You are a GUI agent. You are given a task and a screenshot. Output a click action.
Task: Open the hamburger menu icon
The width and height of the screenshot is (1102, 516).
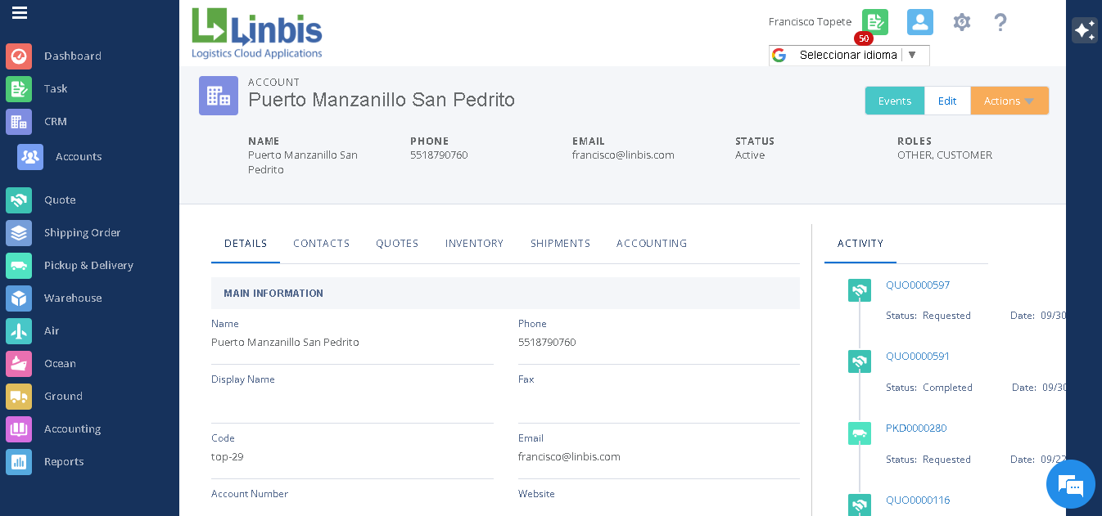(20, 12)
